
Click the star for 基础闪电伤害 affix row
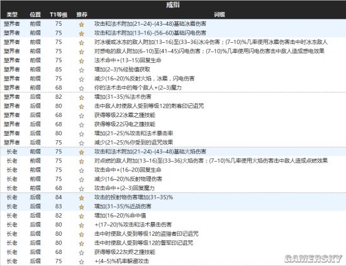[x=81, y=33]
